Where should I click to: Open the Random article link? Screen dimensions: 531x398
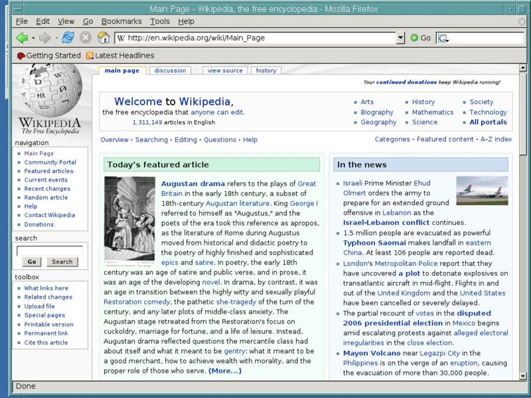tap(46, 197)
